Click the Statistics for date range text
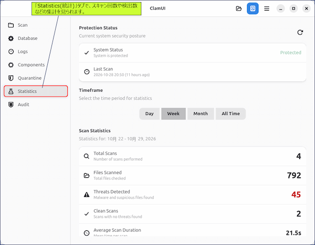 pyautogui.click(x=117, y=139)
